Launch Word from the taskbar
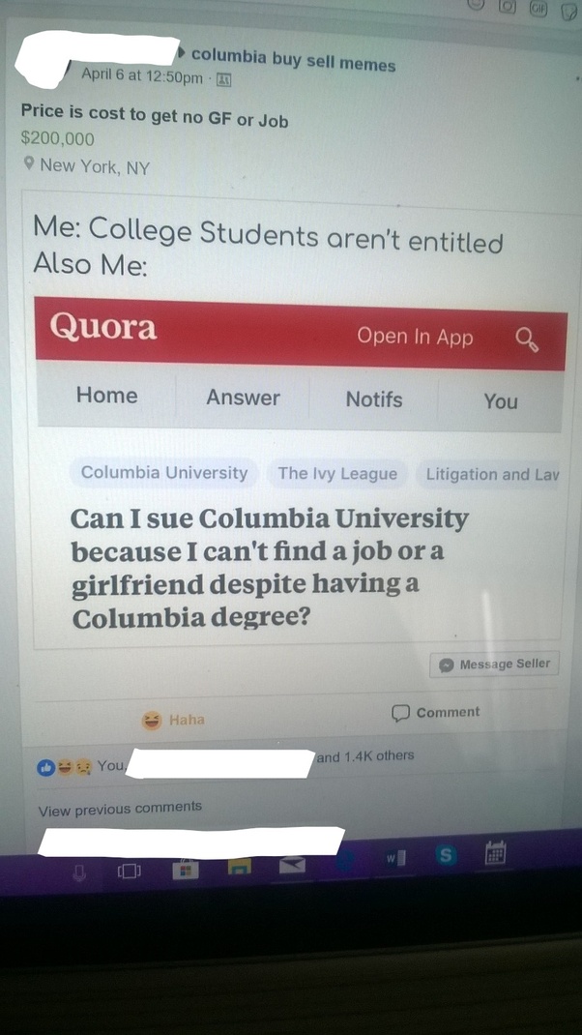Viewport: 582px width, 1035px height. (x=396, y=859)
